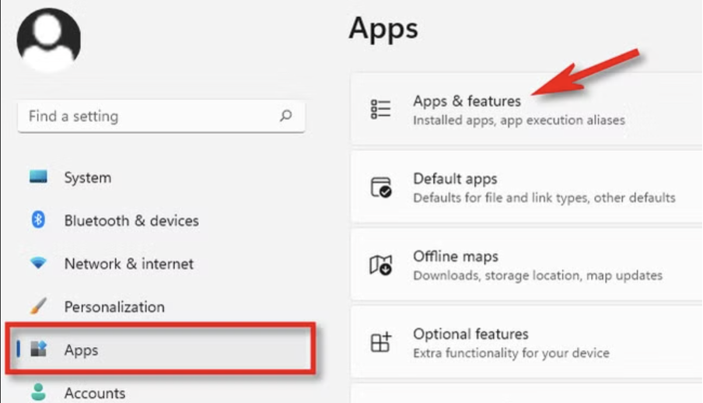This screenshot has width=703, height=403.
Task: Select the Apps category label in the sidebar
Action: (81, 350)
